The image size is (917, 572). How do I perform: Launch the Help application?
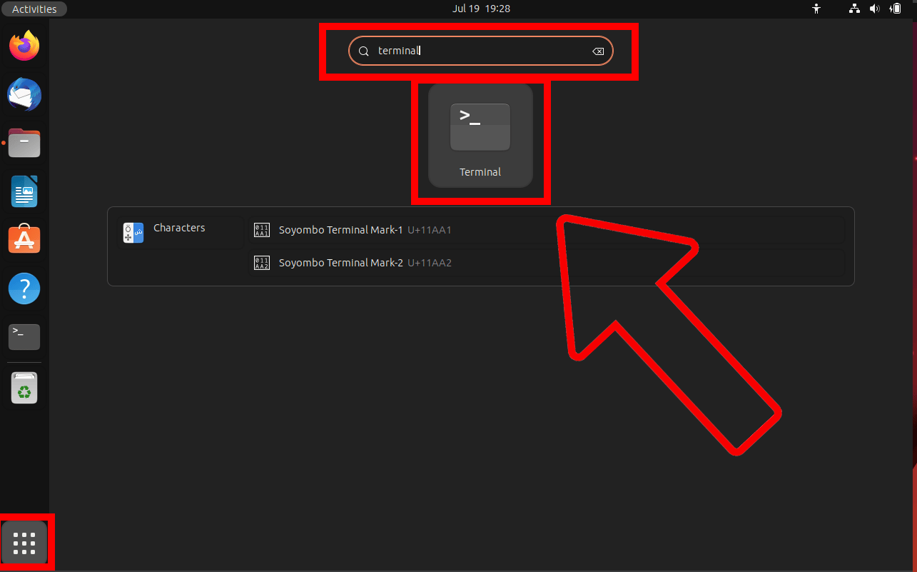click(24, 288)
